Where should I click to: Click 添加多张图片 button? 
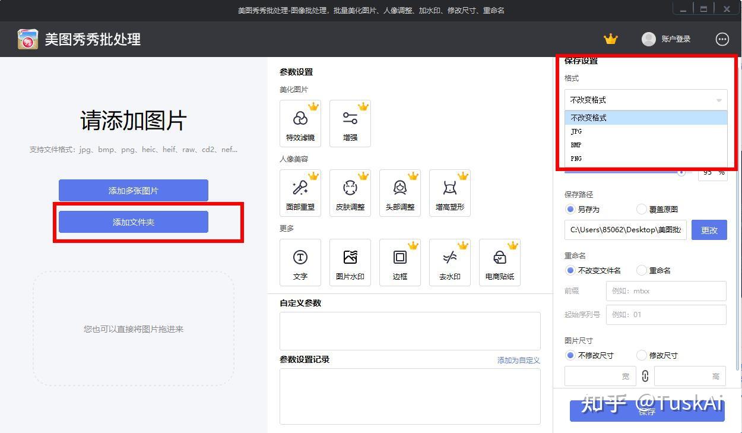134,191
